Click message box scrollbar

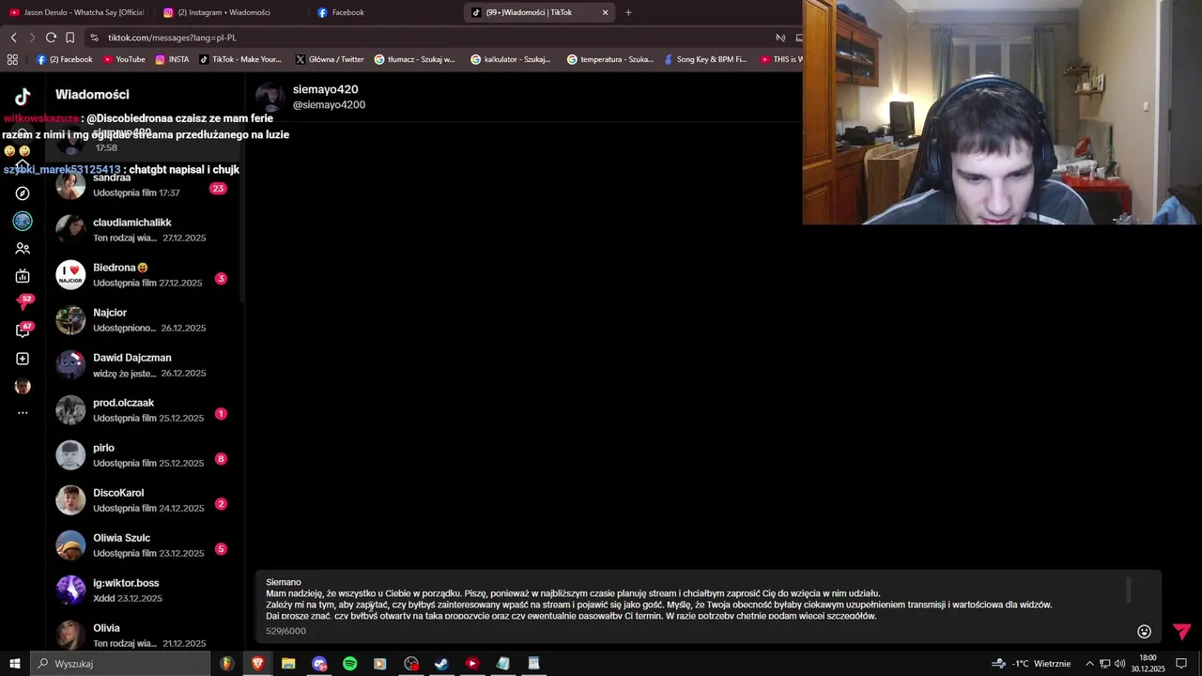point(1129,591)
